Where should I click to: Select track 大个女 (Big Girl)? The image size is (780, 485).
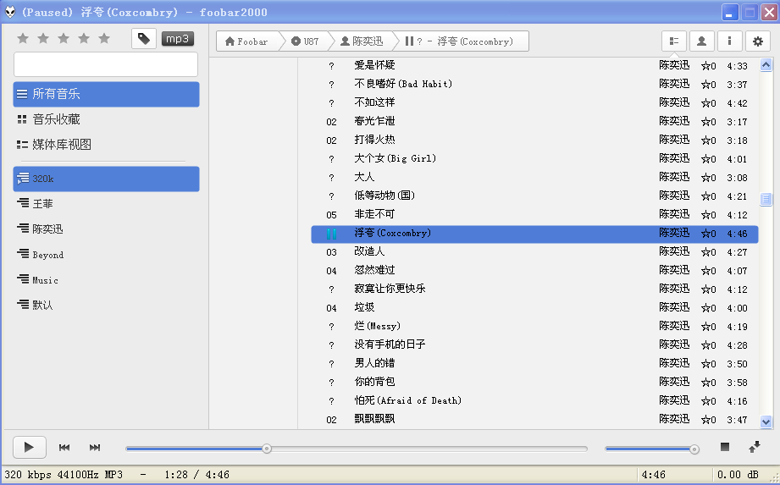[534, 158]
